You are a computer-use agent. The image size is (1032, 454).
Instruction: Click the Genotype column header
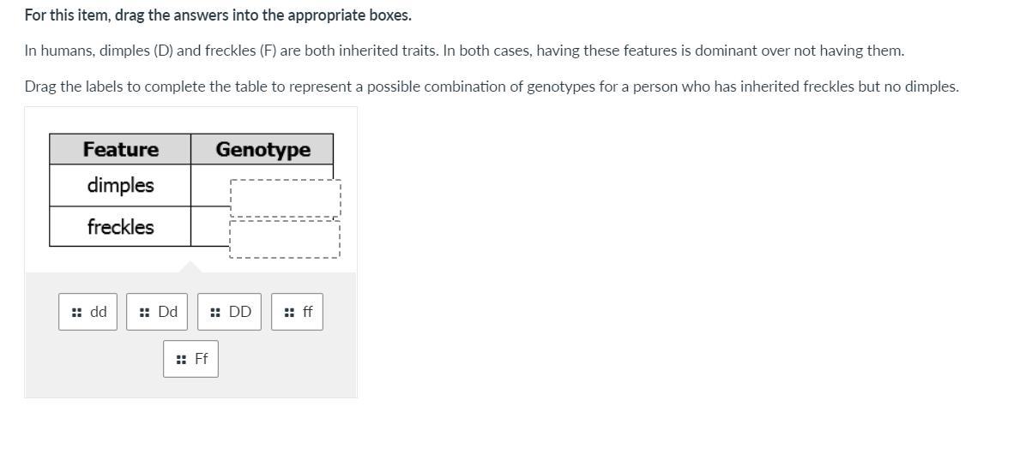click(263, 149)
